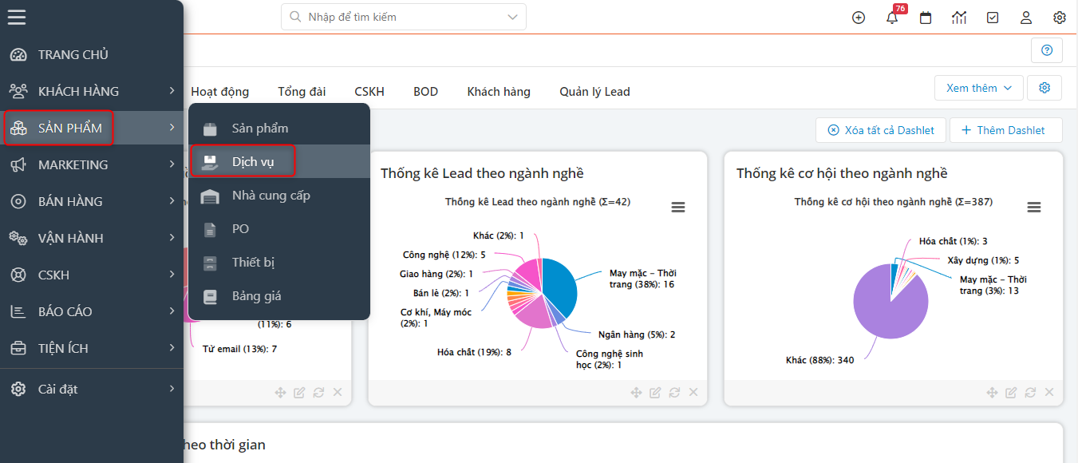Open the tasks checkmark icon in header
This screenshot has width=1078, height=463.
(x=993, y=18)
